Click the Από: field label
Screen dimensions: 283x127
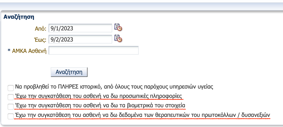tap(41, 29)
